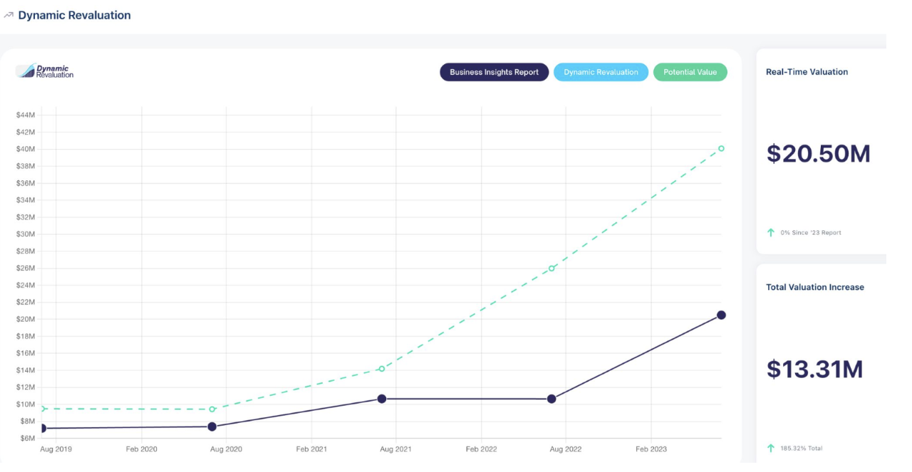The height and width of the screenshot is (472, 912).
Task: Click the trending arrow icon beside Dynamic Revaluation heading
Action: click(8, 14)
